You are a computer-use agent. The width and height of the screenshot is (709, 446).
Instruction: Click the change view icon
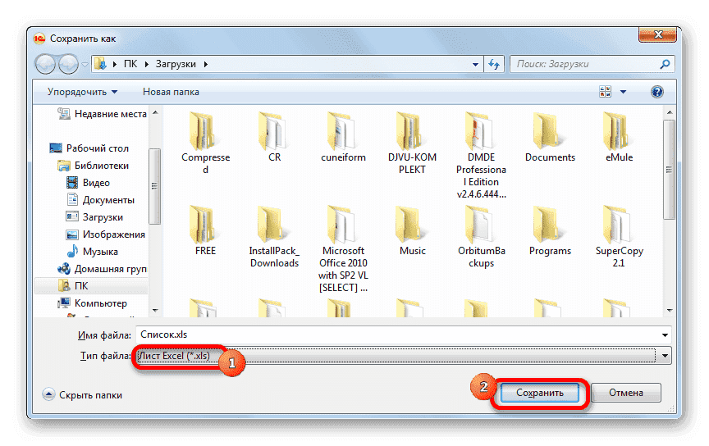click(x=605, y=92)
